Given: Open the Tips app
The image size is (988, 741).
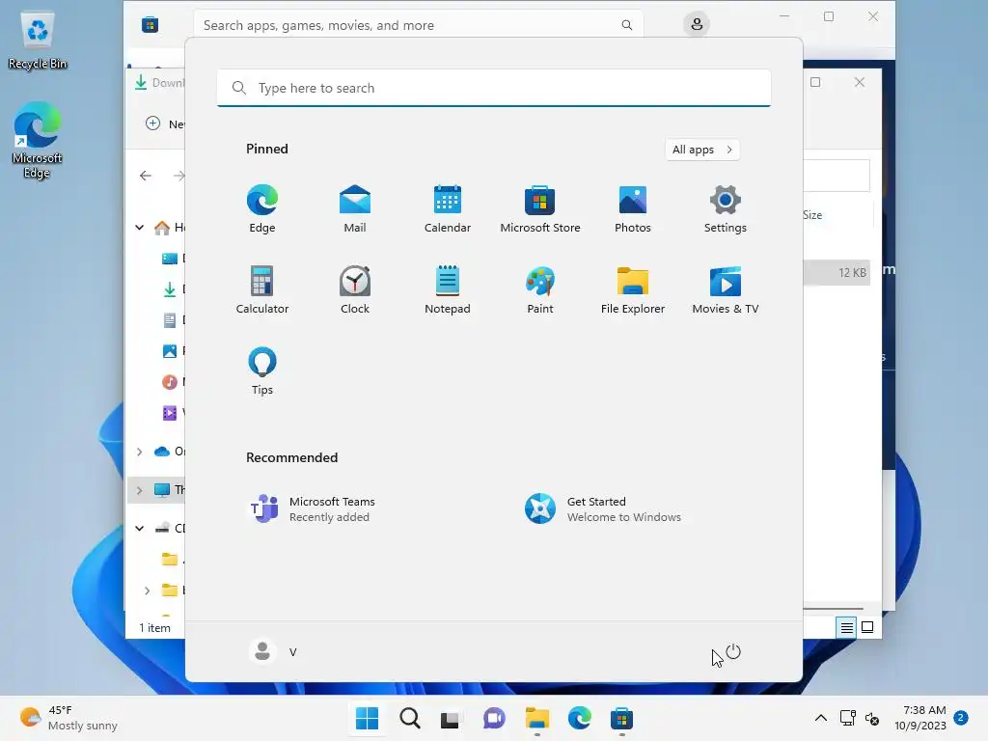Looking at the screenshot, I should click(x=262, y=371).
